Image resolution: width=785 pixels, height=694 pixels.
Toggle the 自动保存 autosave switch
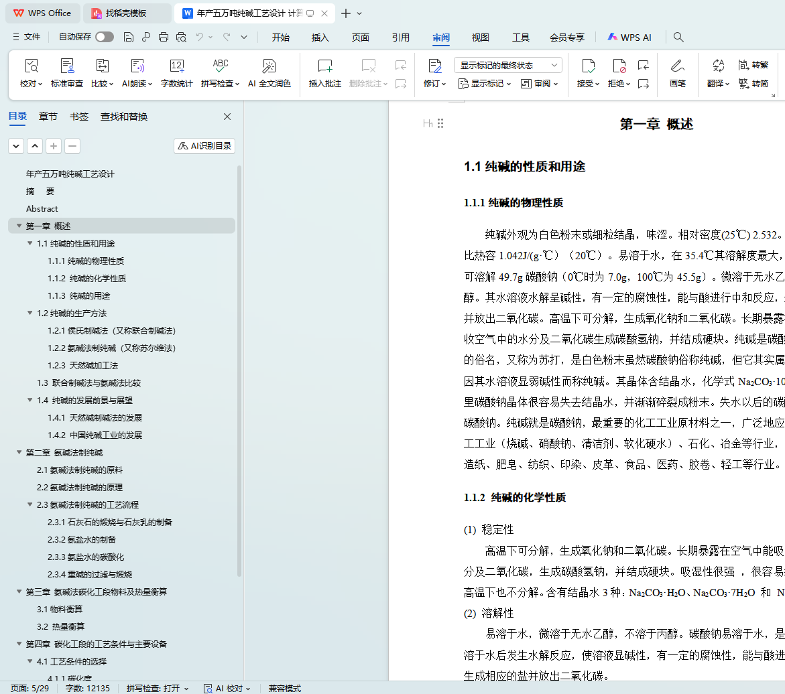(105, 38)
